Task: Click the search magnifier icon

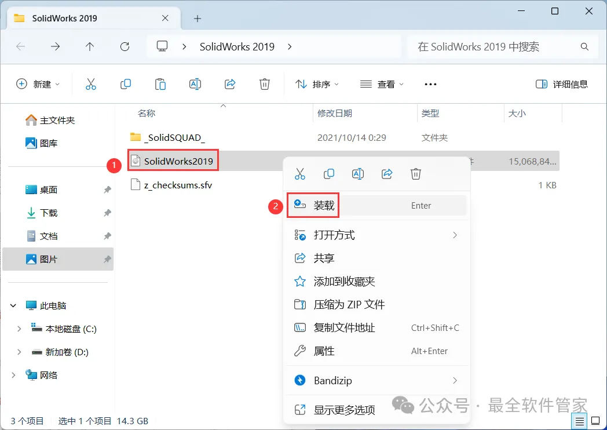Action: point(584,47)
